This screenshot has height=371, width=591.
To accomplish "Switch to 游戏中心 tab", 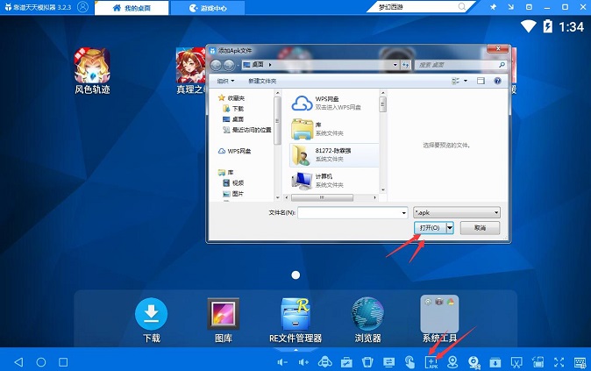I will pyautogui.click(x=208, y=8).
